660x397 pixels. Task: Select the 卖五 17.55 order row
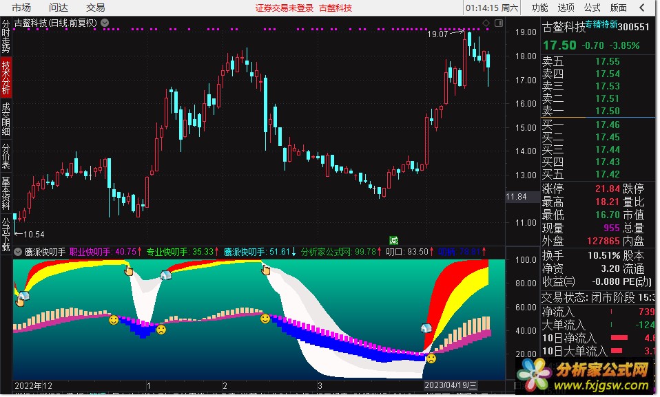point(599,61)
